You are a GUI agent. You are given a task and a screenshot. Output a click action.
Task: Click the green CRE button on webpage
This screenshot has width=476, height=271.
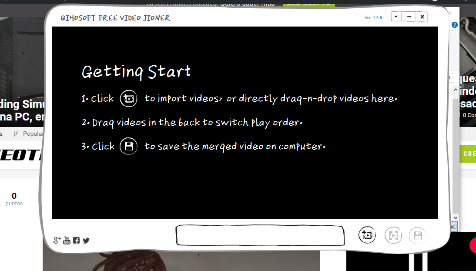pyautogui.click(x=468, y=154)
